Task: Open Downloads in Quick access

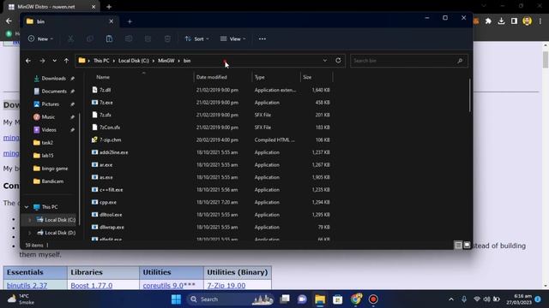Action: [53, 79]
